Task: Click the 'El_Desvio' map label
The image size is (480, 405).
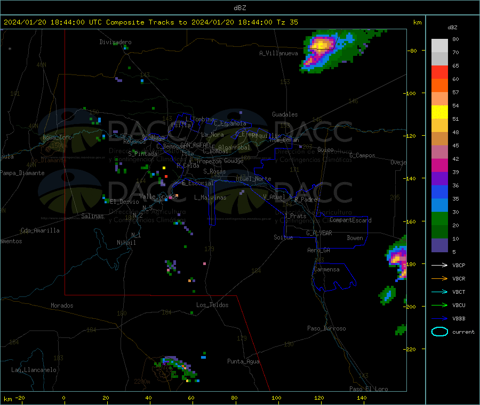Action: [124, 202]
